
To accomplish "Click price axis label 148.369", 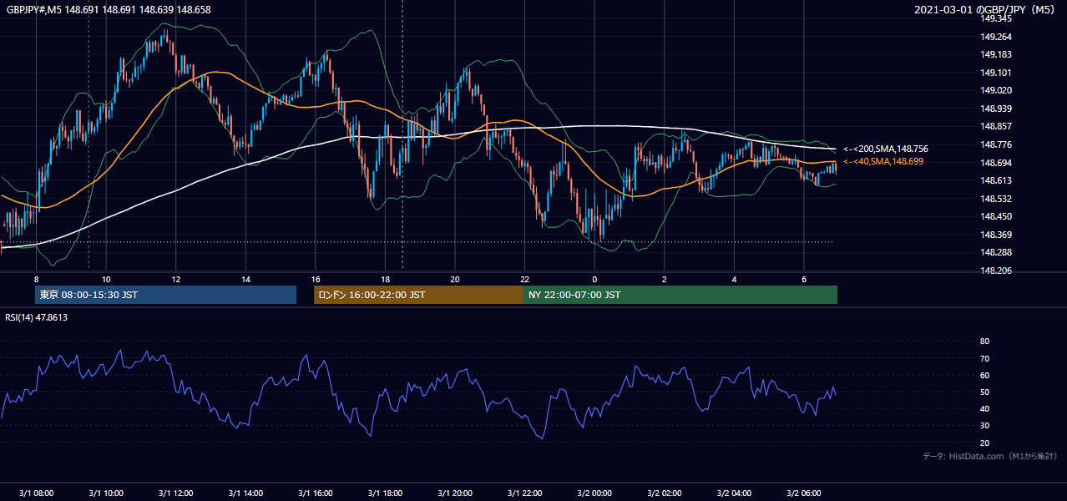I will pos(996,235).
